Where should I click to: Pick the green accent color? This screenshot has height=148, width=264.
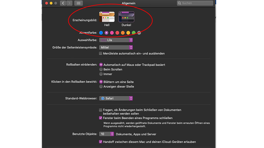pos(134,33)
